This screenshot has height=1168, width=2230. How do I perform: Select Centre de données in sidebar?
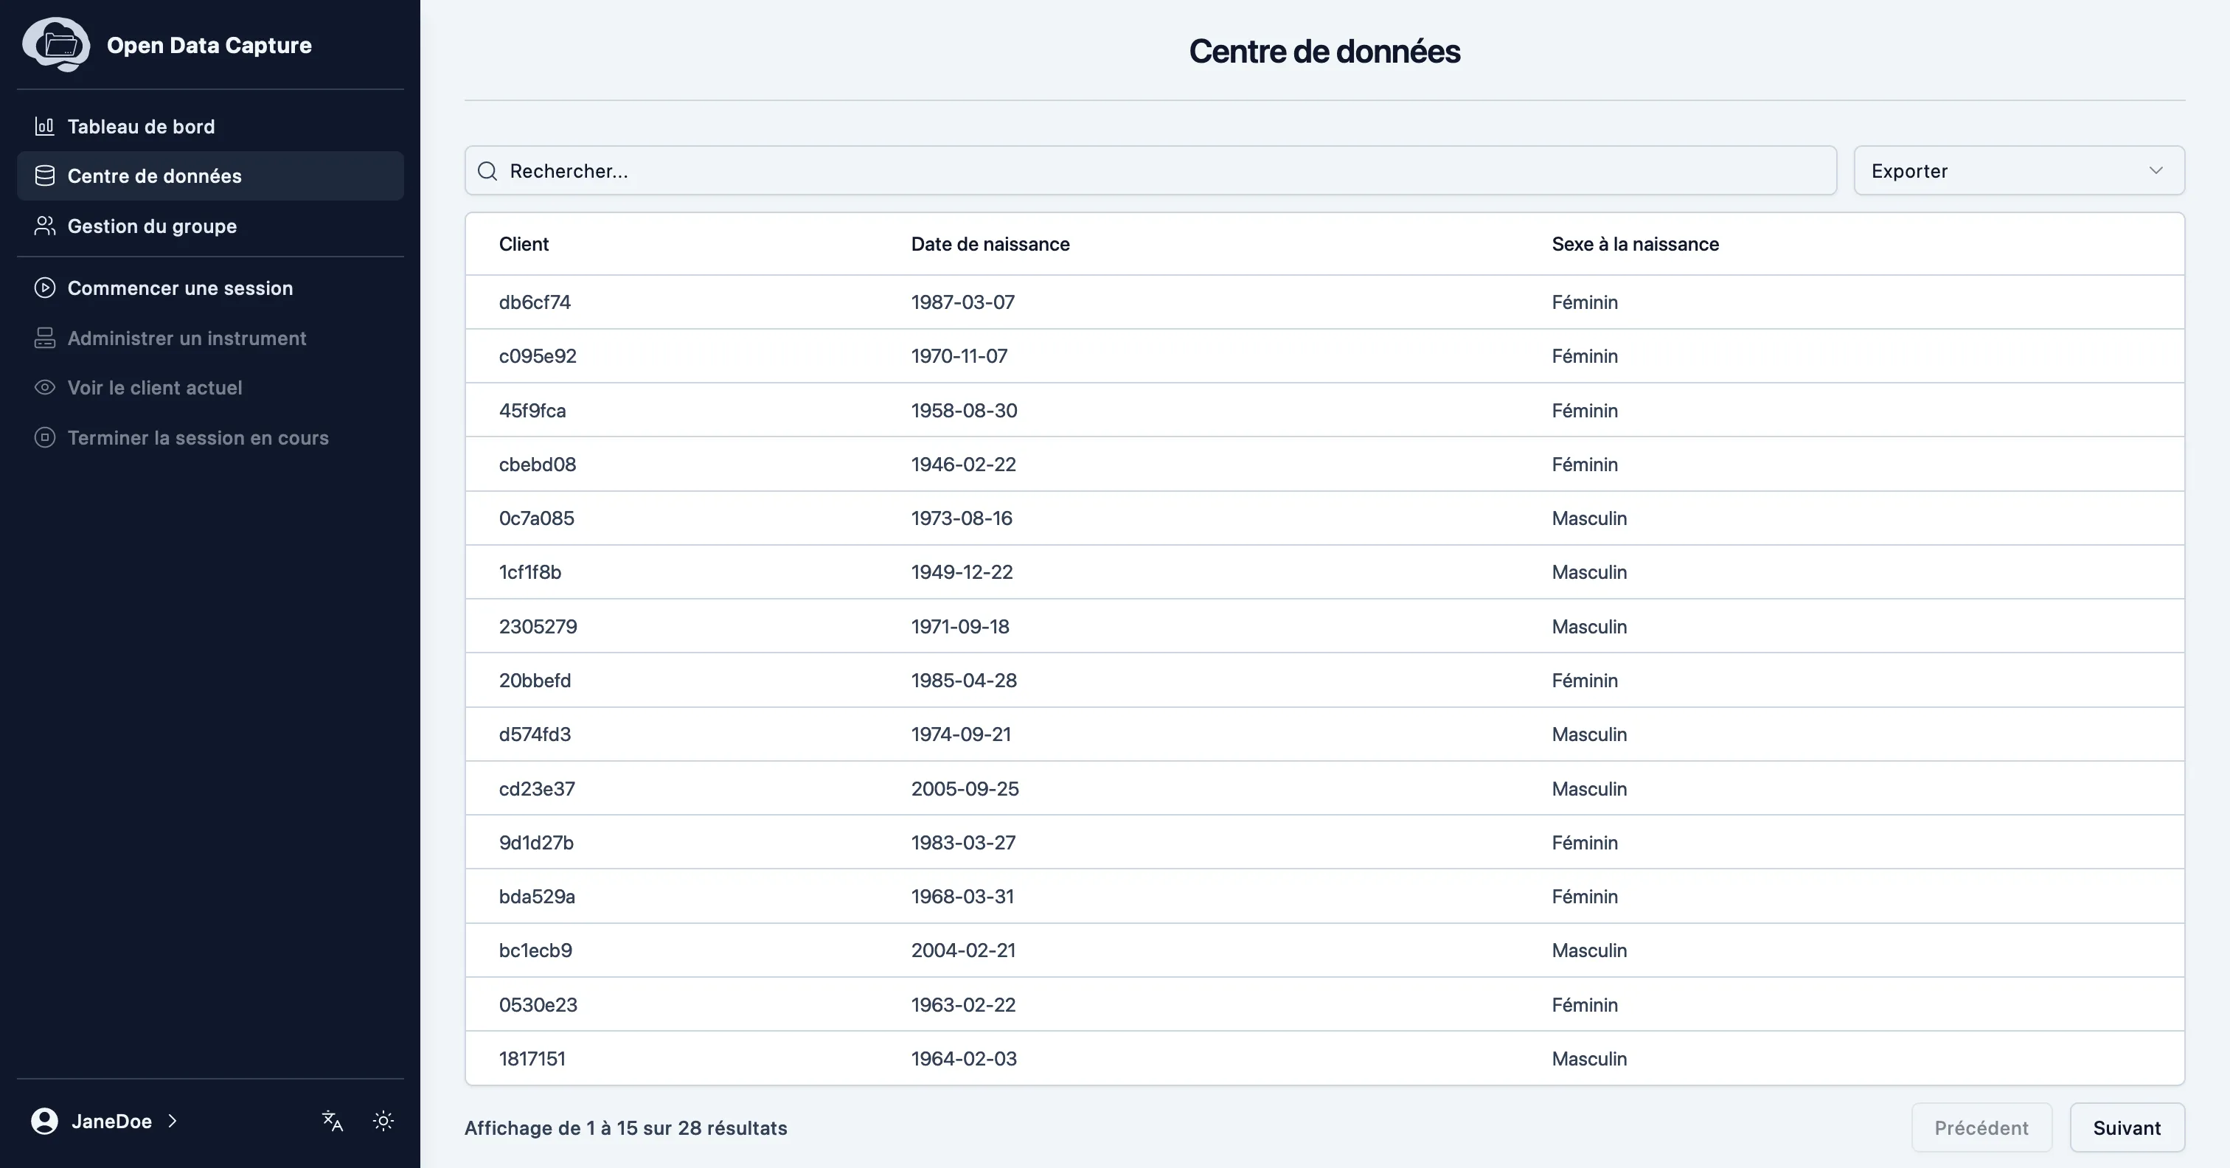tap(210, 175)
